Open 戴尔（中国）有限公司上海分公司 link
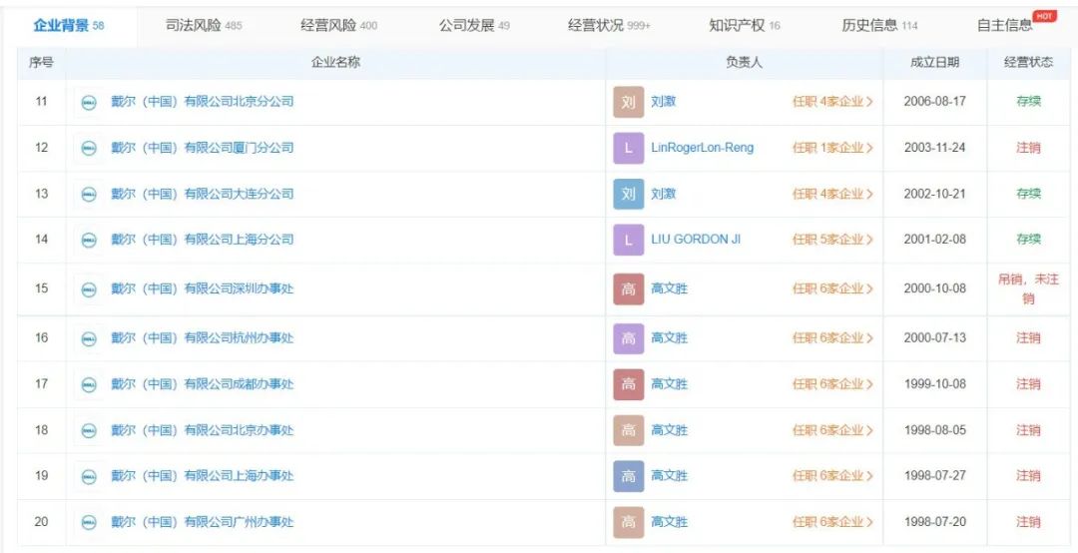The width and height of the screenshot is (1078, 553). point(202,240)
